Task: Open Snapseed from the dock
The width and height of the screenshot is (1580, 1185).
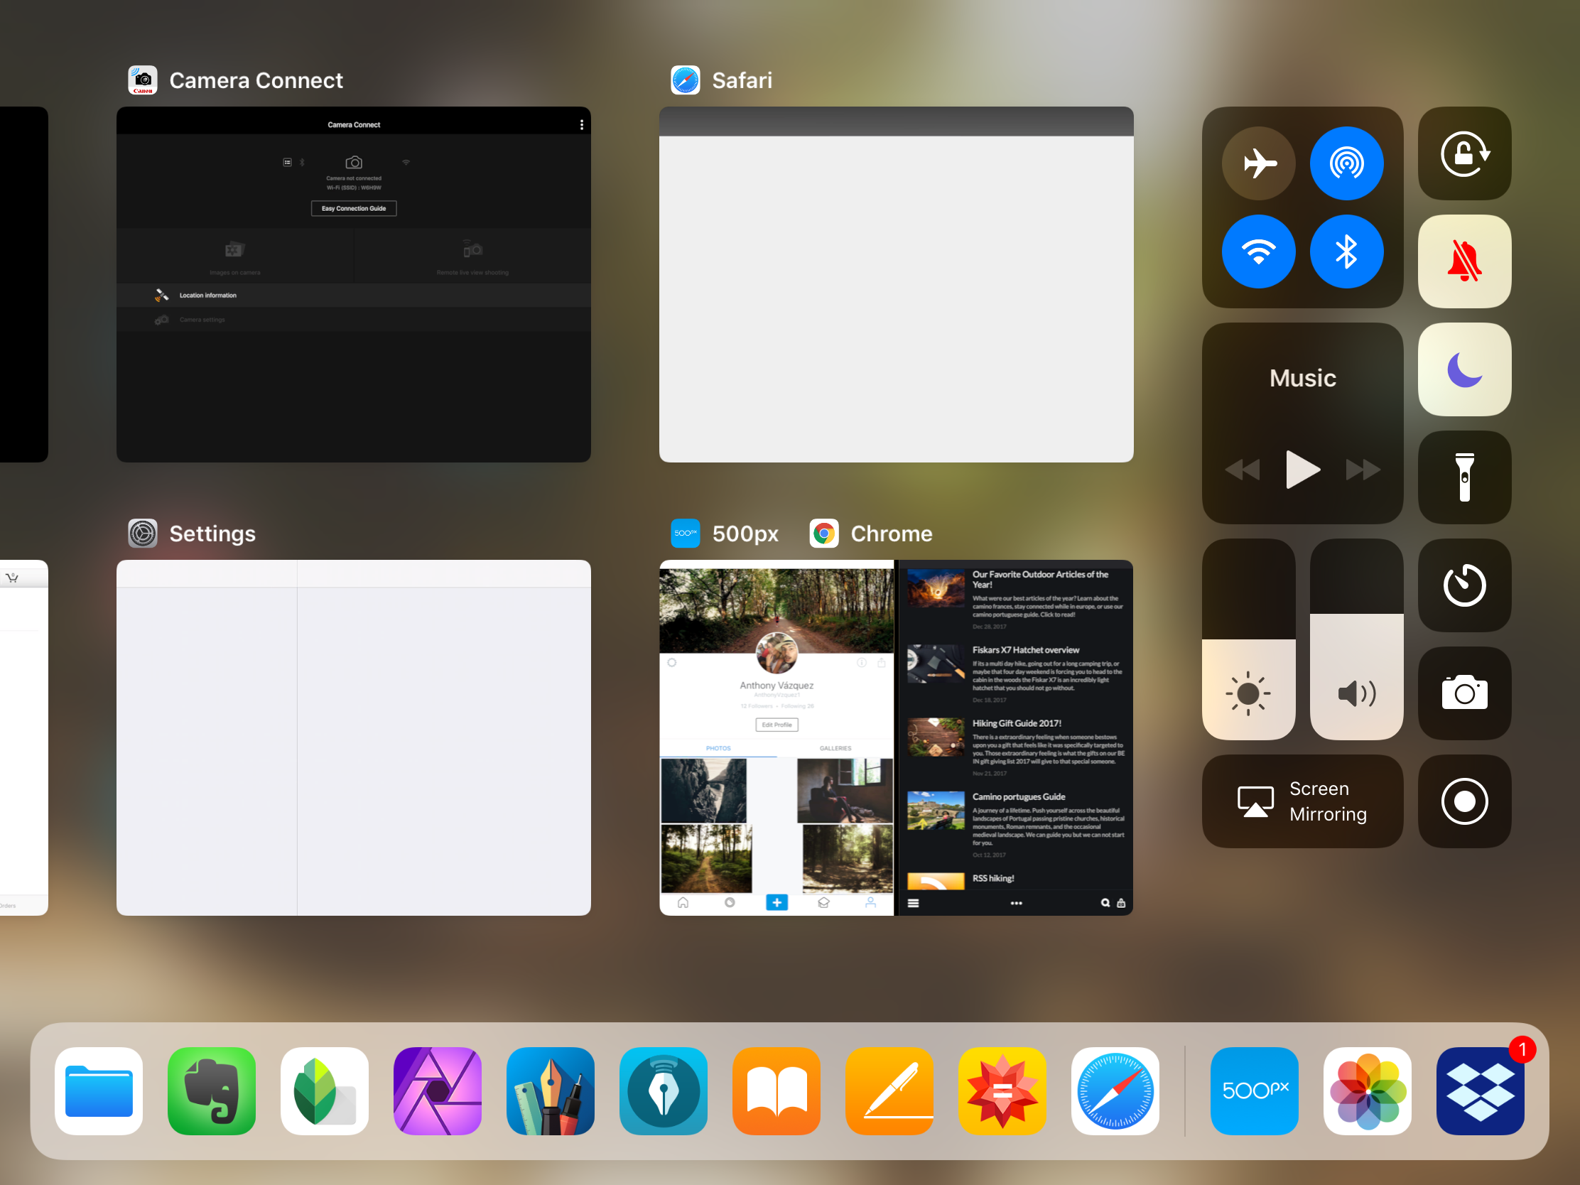Action: [x=324, y=1091]
